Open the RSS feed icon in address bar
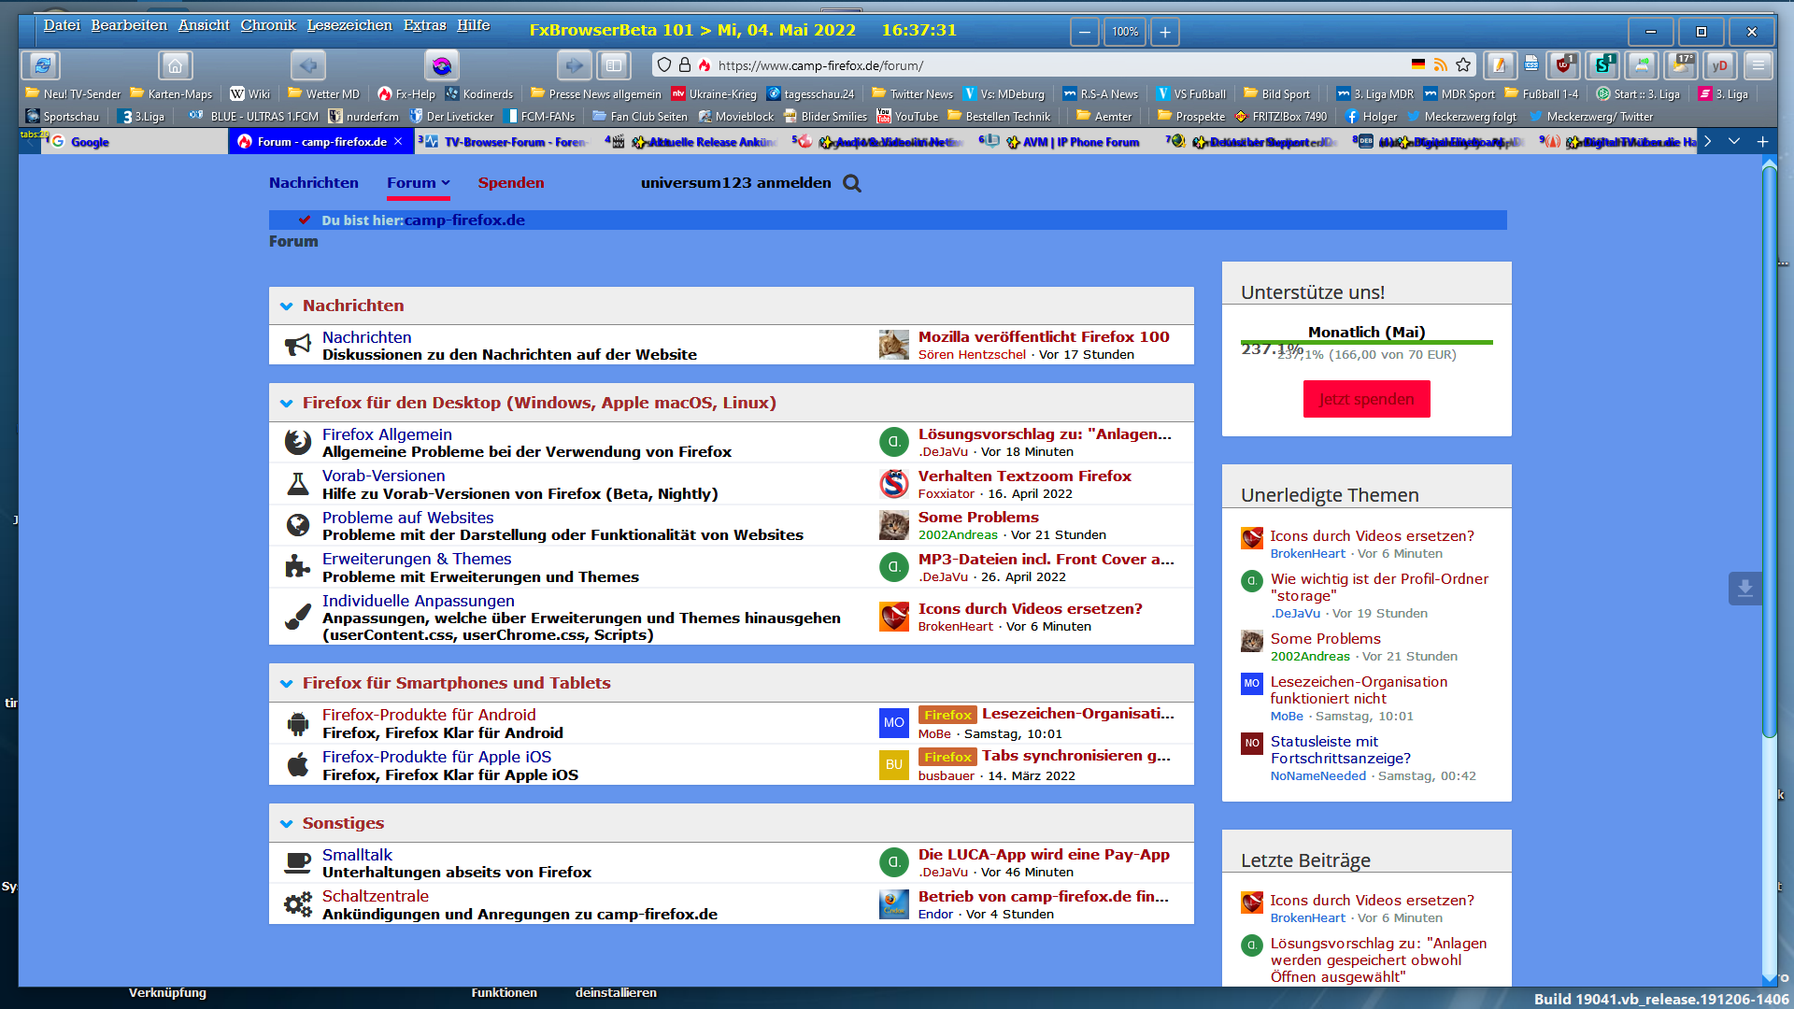 [1441, 65]
